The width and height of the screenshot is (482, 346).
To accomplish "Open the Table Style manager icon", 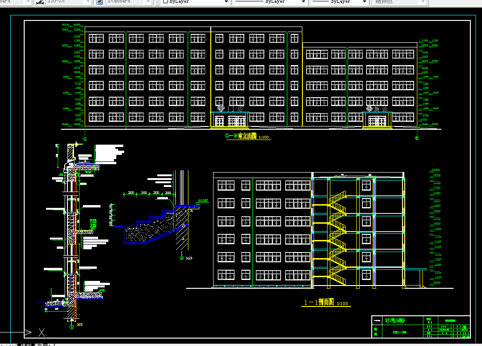I will (x=100, y=2).
